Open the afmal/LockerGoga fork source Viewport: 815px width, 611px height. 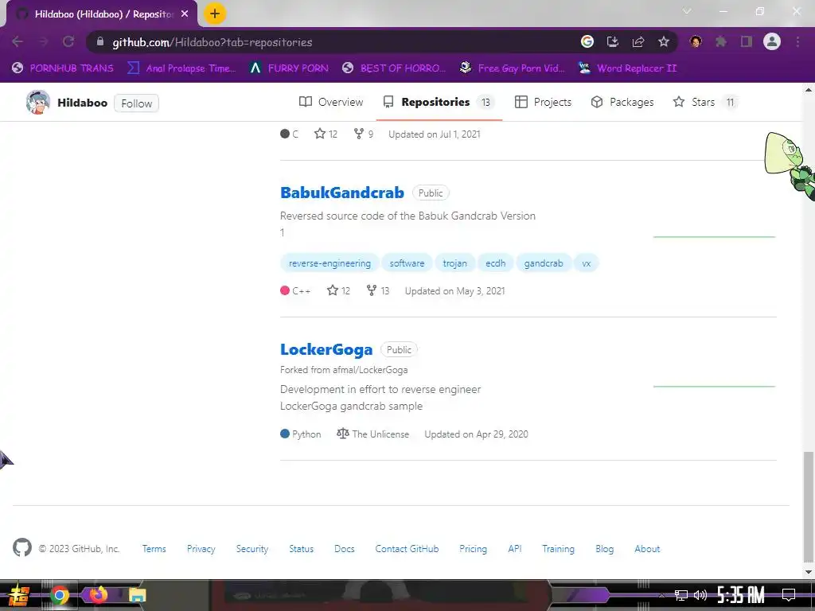coord(370,370)
